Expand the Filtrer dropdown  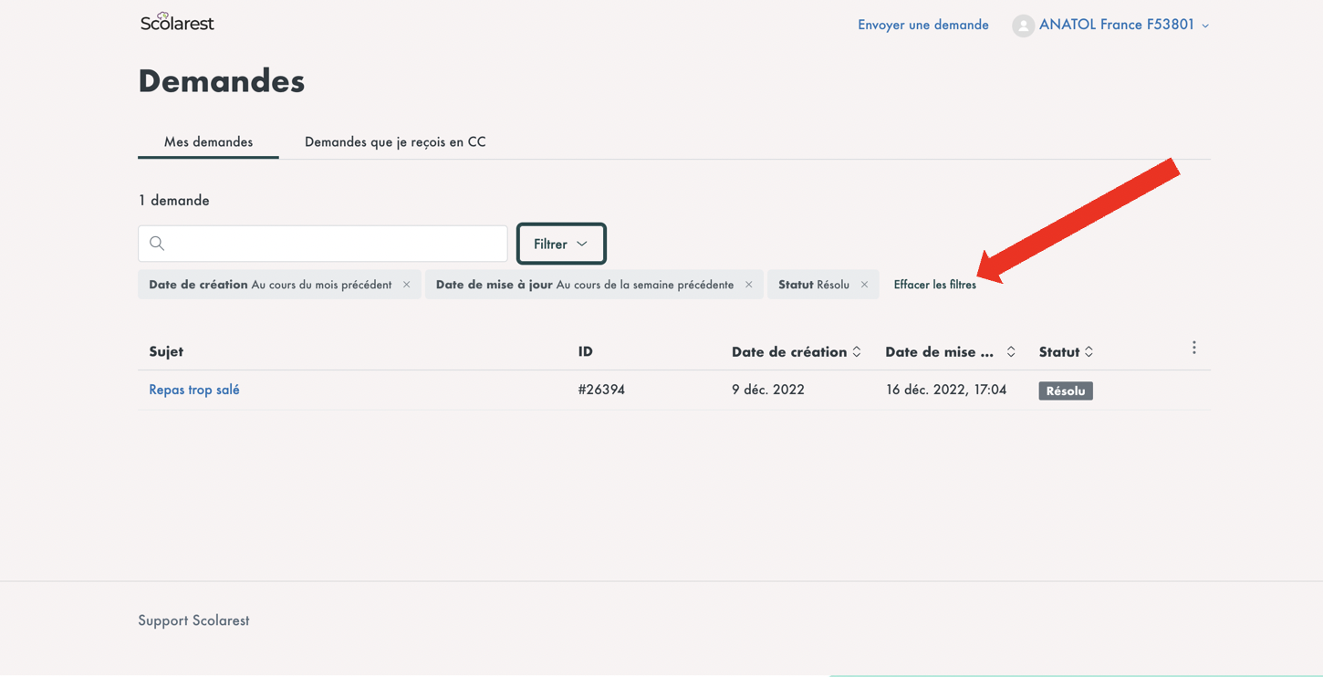pyautogui.click(x=561, y=244)
